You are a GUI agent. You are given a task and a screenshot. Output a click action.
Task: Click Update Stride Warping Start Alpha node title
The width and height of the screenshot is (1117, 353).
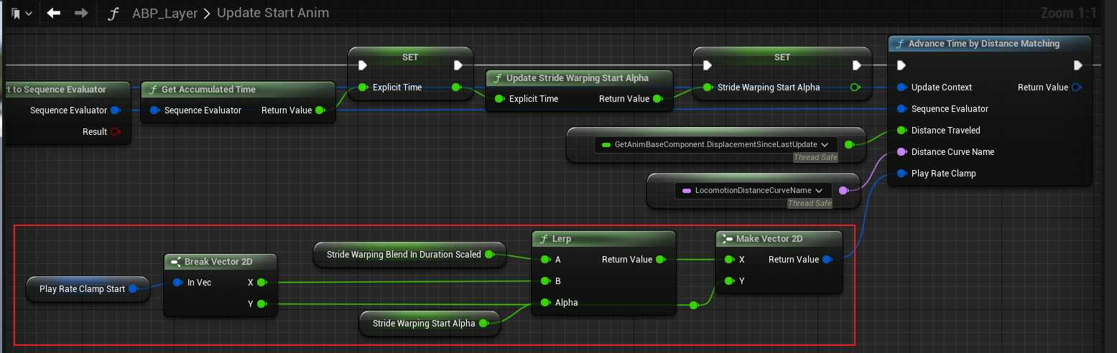(x=577, y=78)
